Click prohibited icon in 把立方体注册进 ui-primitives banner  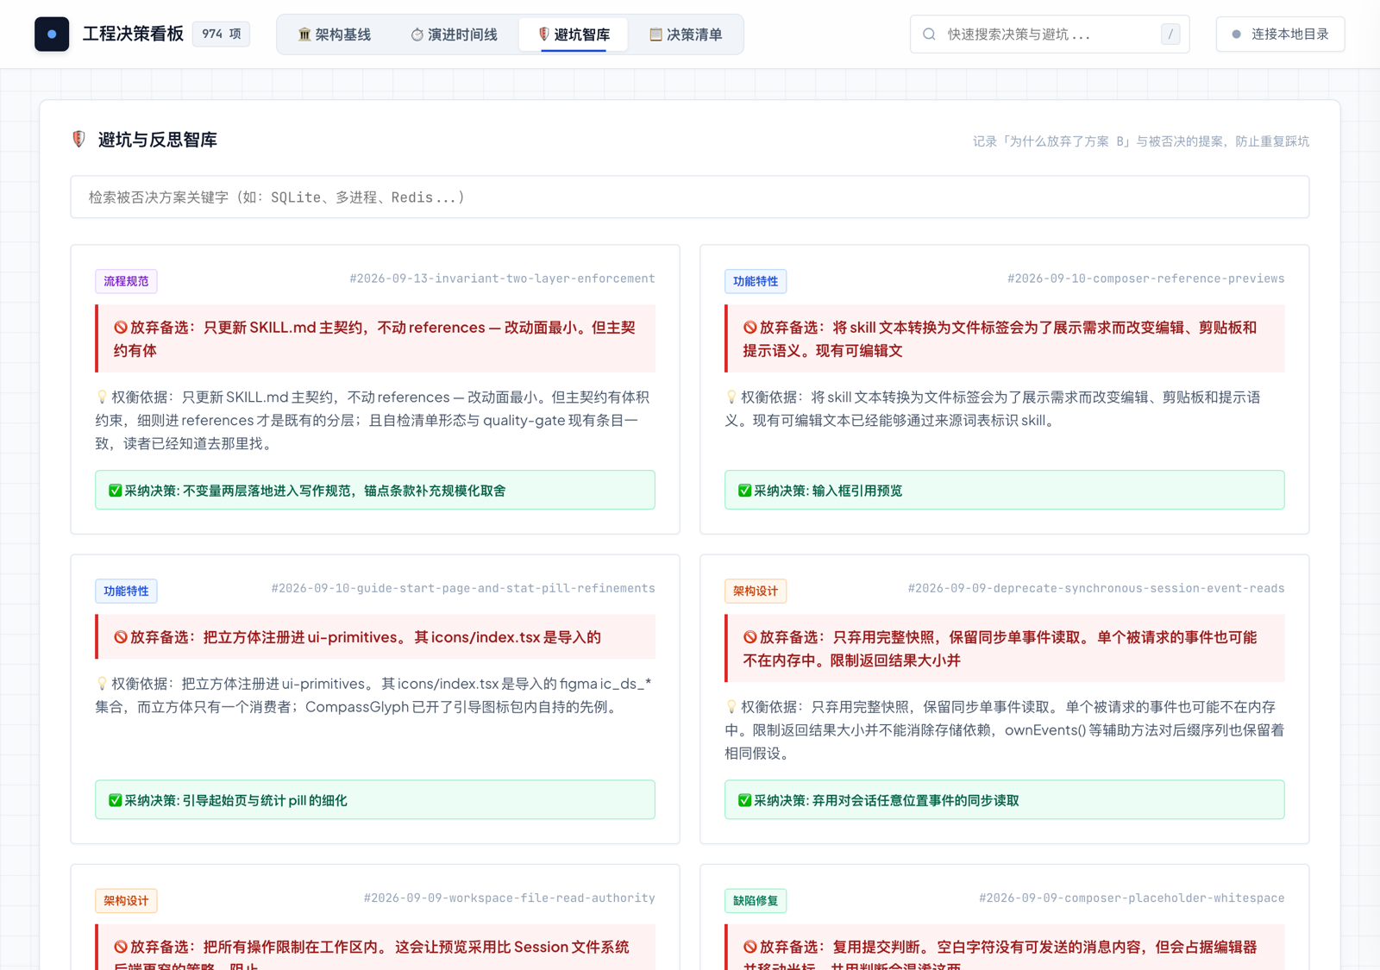[x=121, y=637]
